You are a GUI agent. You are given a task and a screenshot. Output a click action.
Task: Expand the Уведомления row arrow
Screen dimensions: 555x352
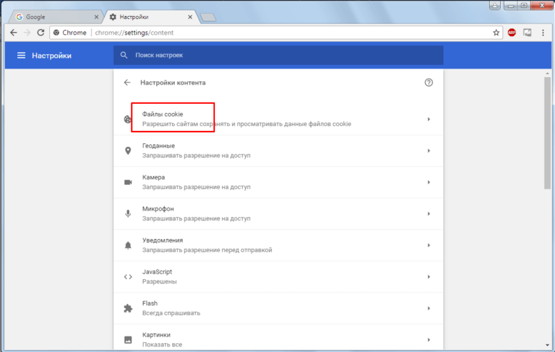(x=429, y=245)
